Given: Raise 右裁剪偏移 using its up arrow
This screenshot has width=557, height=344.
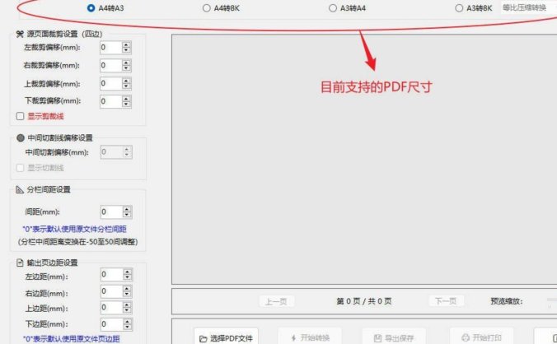Looking at the screenshot, I should coord(126,63).
